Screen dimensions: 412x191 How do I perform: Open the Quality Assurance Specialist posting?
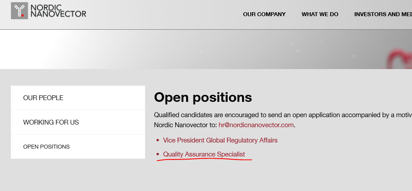click(204, 154)
